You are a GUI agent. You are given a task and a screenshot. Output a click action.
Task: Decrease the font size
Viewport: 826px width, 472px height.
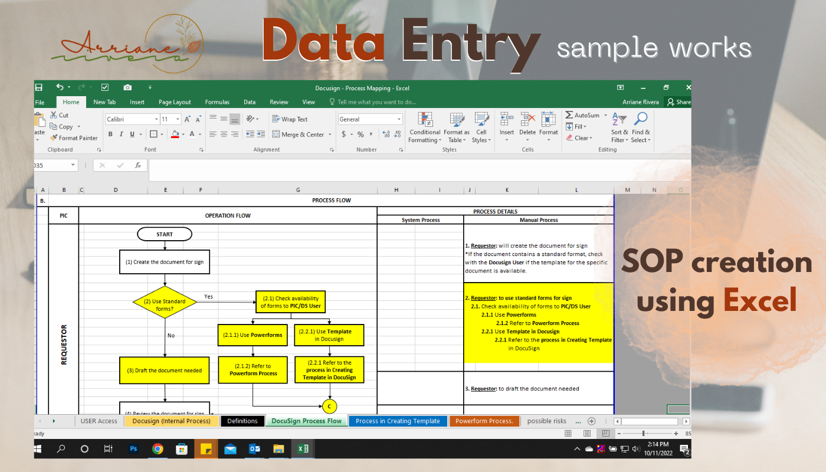point(199,119)
